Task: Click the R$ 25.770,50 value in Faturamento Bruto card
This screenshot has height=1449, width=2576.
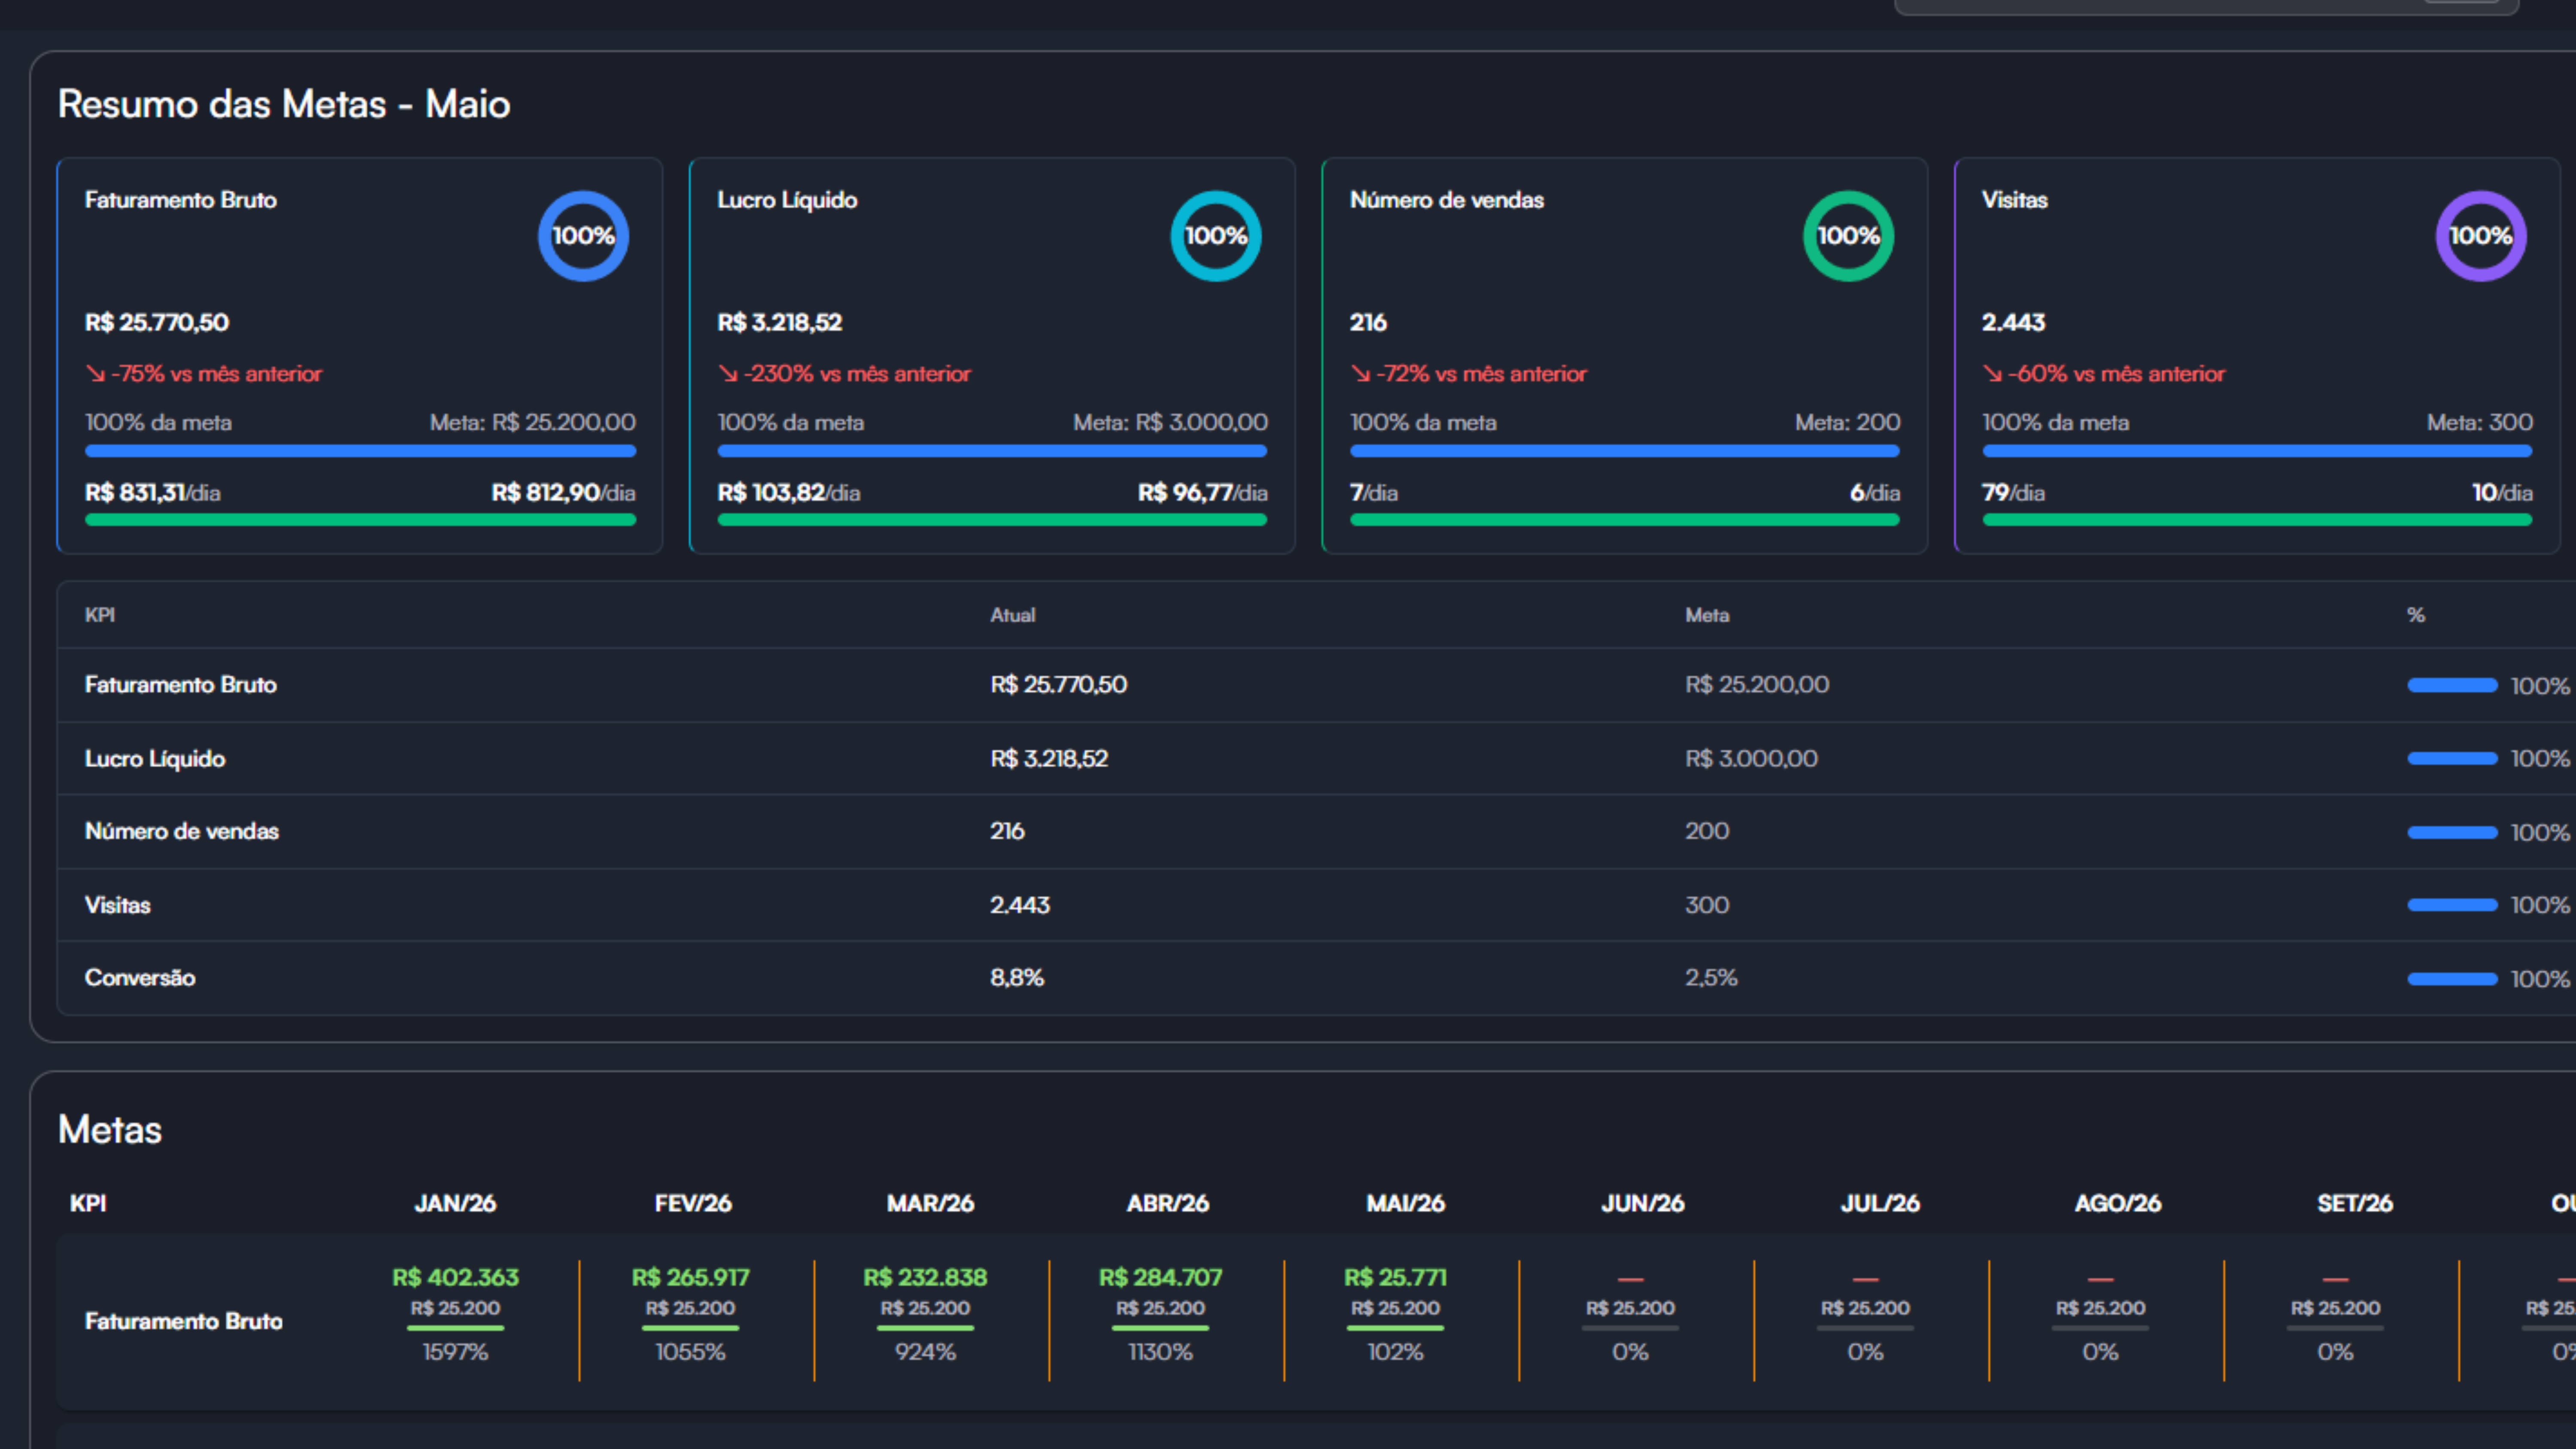Action: pos(157,323)
